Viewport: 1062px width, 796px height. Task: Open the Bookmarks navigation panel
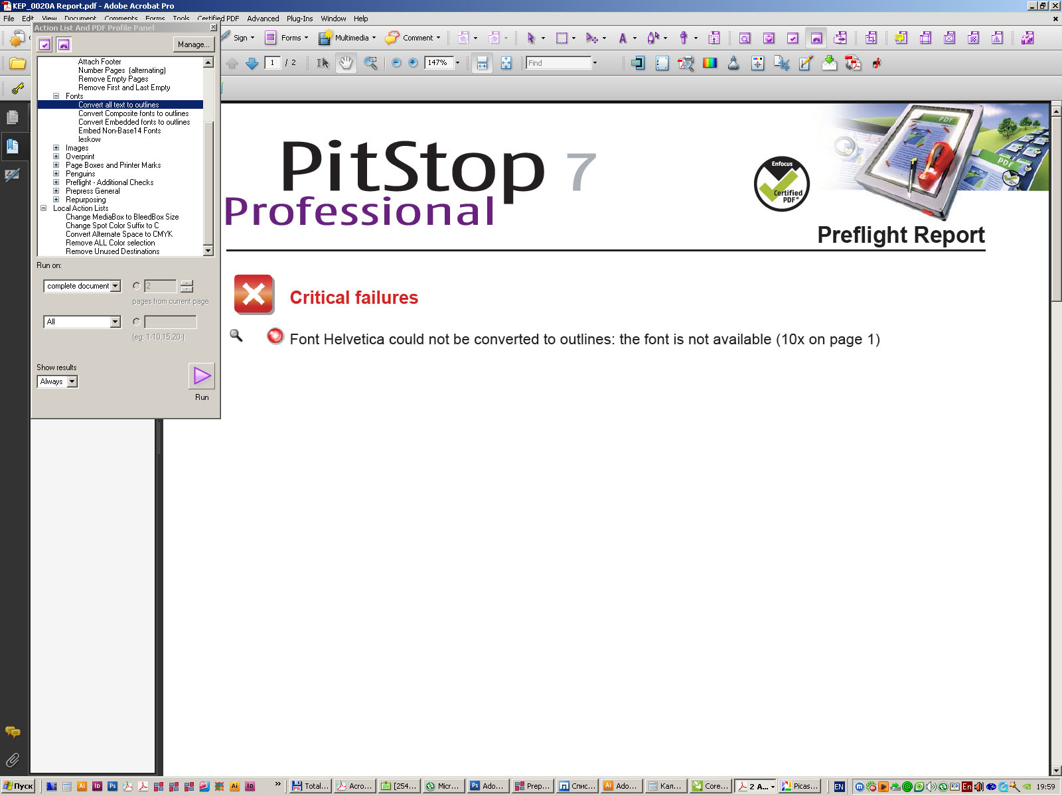(x=13, y=146)
